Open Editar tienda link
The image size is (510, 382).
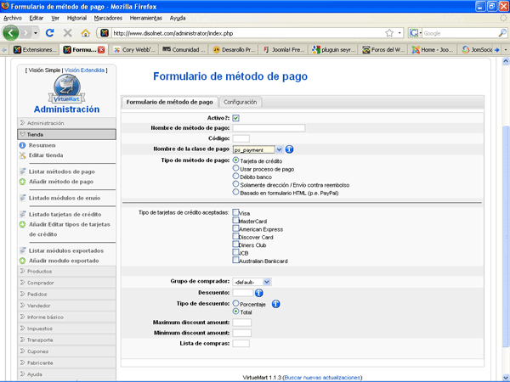point(46,155)
